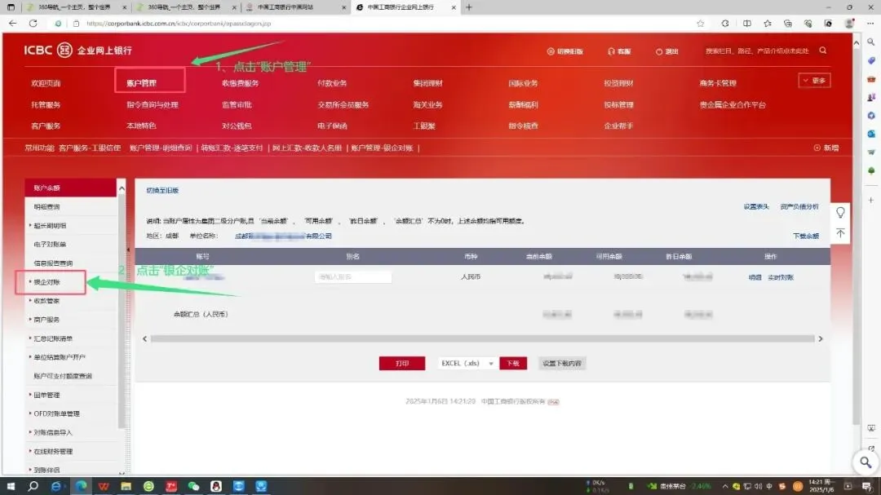The width and height of the screenshot is (881, 495).
Task: Click the browser back arrow
Action: (12, 23)
